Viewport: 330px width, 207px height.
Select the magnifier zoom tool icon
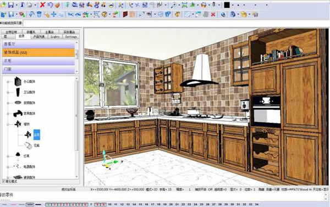[173, 5]
